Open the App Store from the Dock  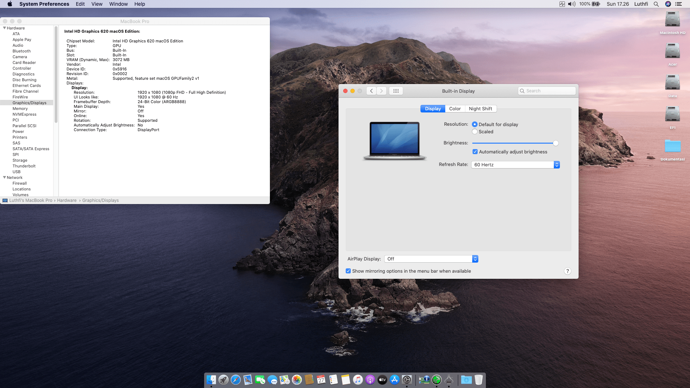tap(394, 380)
